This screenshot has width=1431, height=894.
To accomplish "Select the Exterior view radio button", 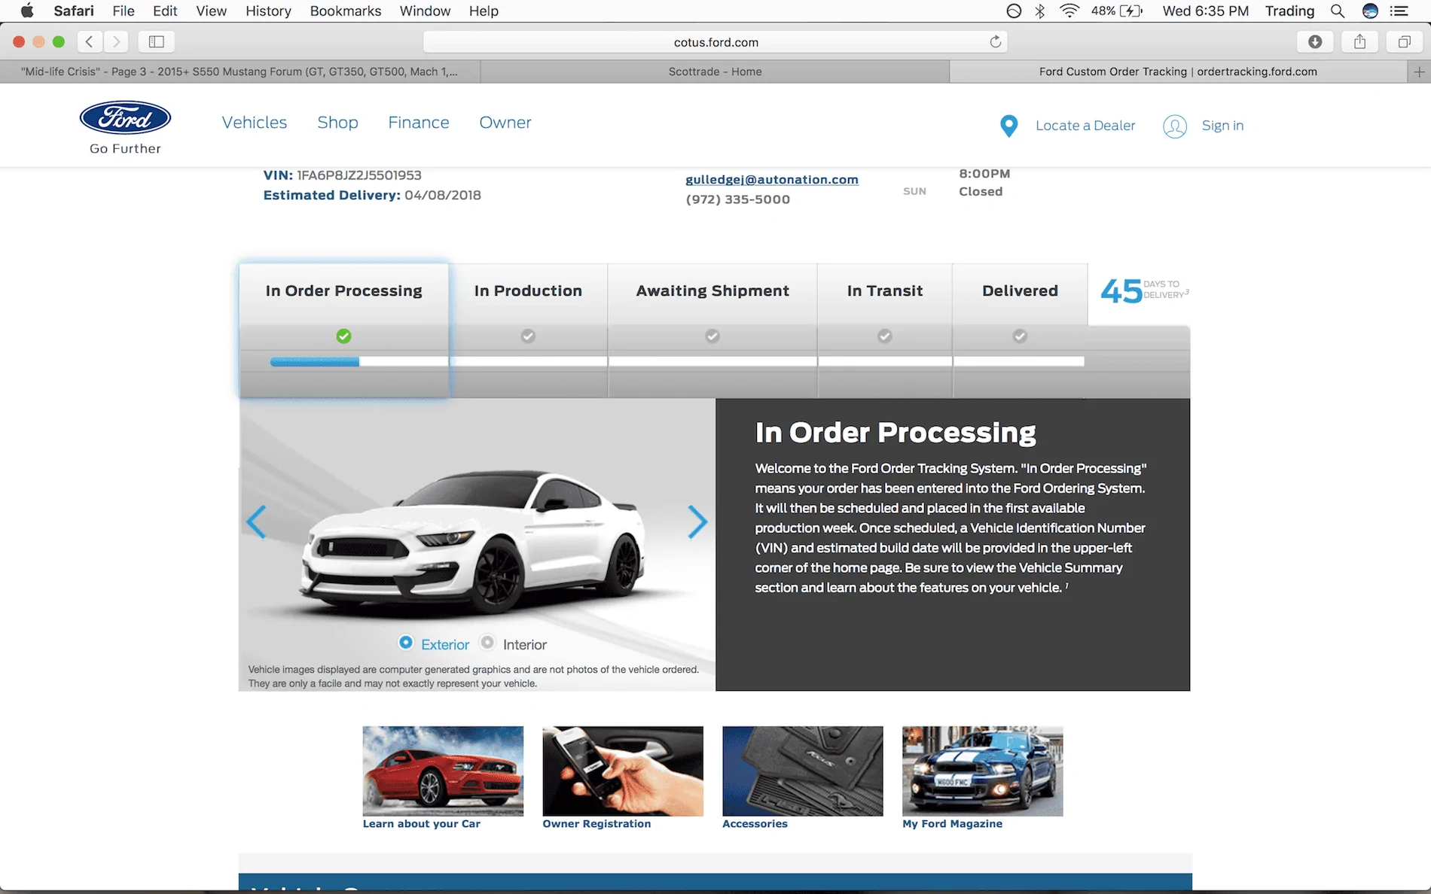I will 405,643.
